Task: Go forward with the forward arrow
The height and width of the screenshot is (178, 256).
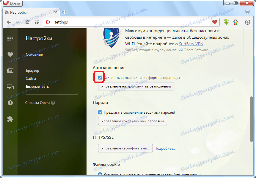Action: coord(18,22)
